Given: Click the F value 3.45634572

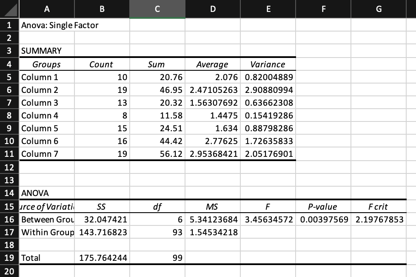Looking at the screenshot, I should coord(268,219).
